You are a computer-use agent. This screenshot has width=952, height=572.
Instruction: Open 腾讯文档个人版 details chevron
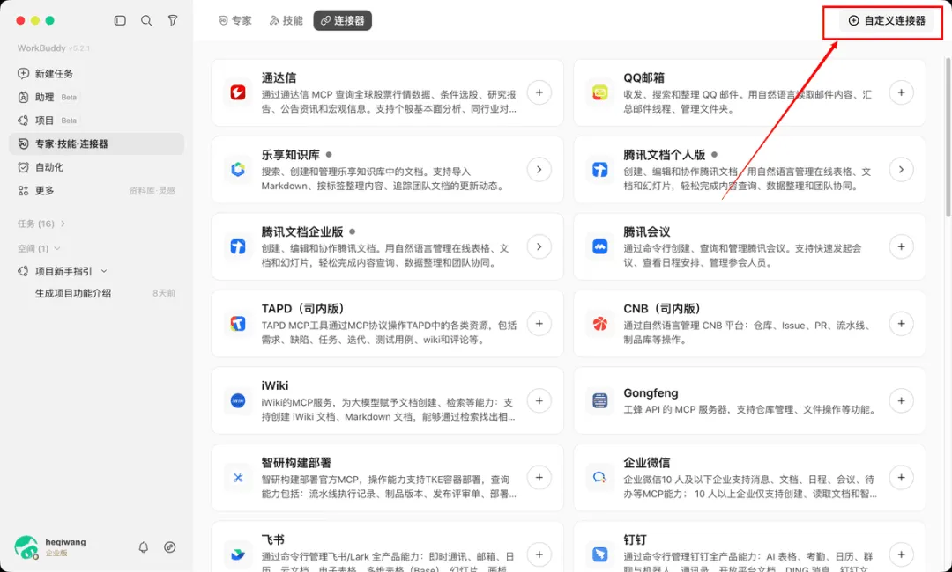901,170
